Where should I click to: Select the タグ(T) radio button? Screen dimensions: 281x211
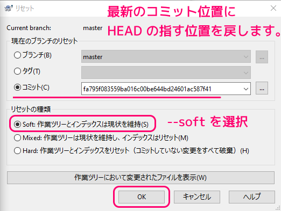click(x=17, y=71)
